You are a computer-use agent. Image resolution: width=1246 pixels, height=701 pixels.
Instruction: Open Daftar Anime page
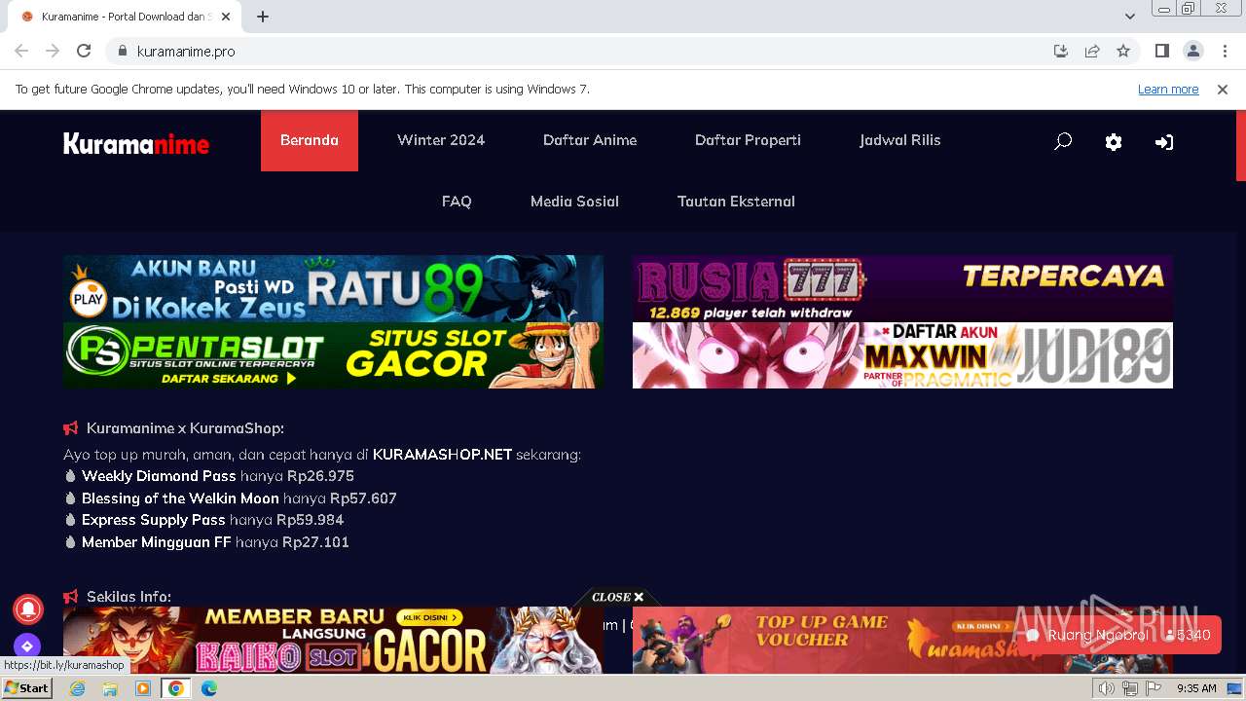tap(590, 140)
